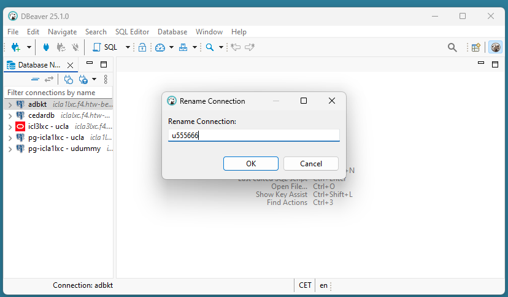Open the SQL button dropdown arrow
This screenshot has height=297, width=508.
128,47
